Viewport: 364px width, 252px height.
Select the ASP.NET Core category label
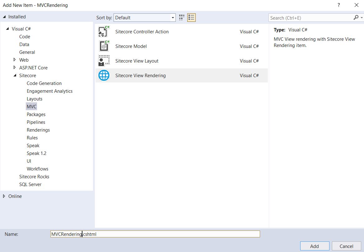(x=33, y=68)
